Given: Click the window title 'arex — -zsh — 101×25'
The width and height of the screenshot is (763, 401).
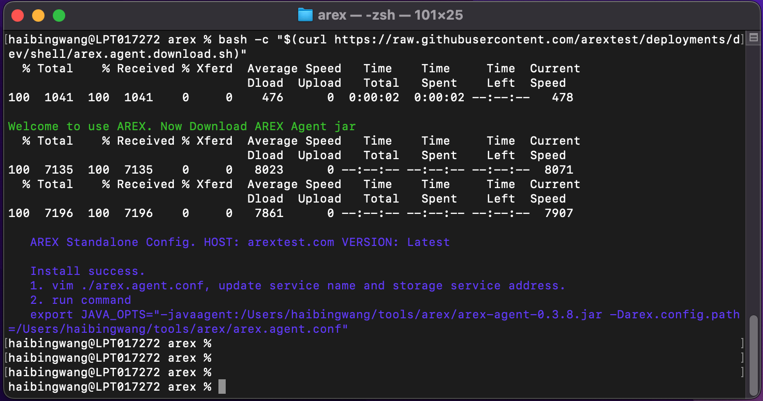Looking at the screenshot, I should (390, 16).
